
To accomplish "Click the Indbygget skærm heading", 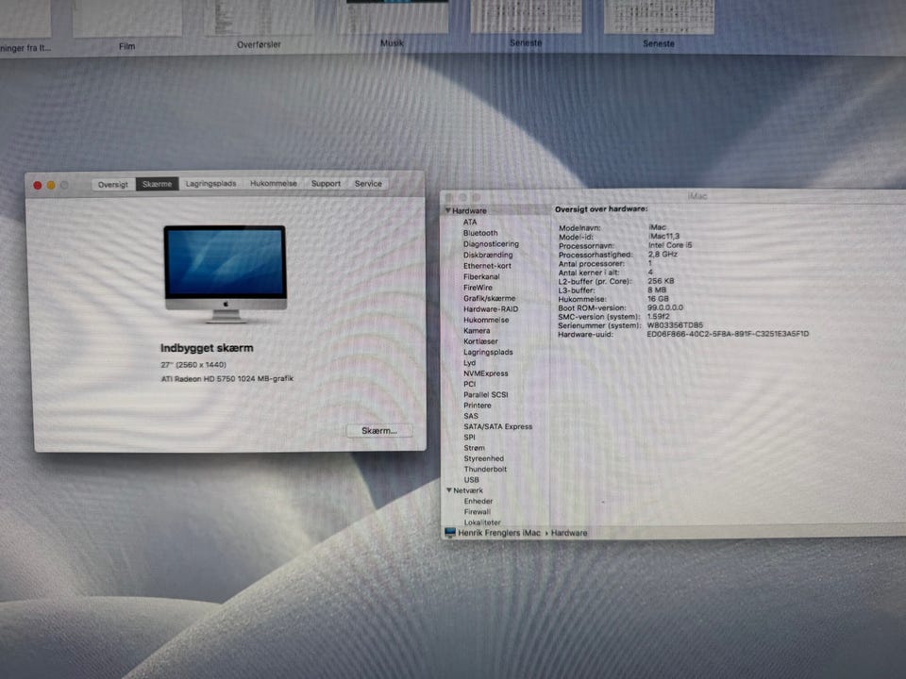I will click(207, 348).
